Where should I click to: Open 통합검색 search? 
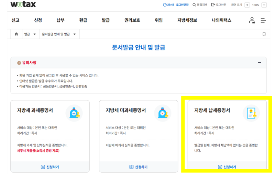(x=200, y=5)
